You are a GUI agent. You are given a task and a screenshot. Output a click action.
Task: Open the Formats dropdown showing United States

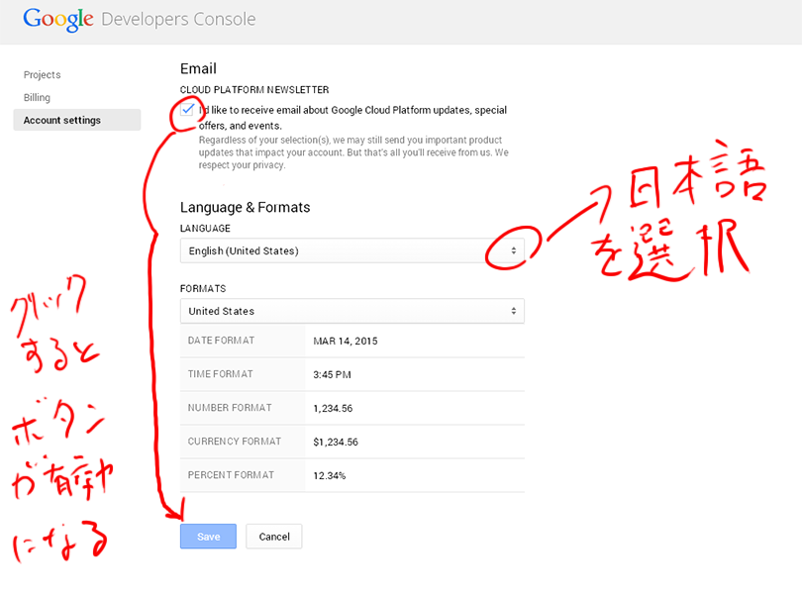pos(351,311)
